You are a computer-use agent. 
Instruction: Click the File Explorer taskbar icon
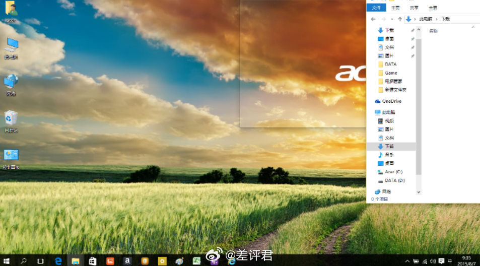point(76,261)
